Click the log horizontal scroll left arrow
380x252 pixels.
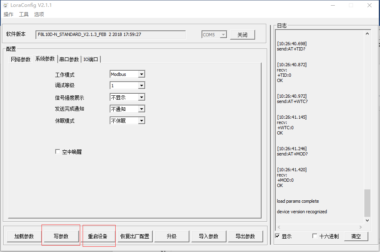[279, 227]
